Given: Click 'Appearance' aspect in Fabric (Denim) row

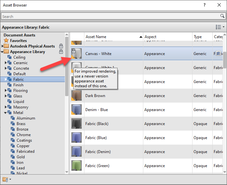Looking at the screenshot, I should click(154, 152).
